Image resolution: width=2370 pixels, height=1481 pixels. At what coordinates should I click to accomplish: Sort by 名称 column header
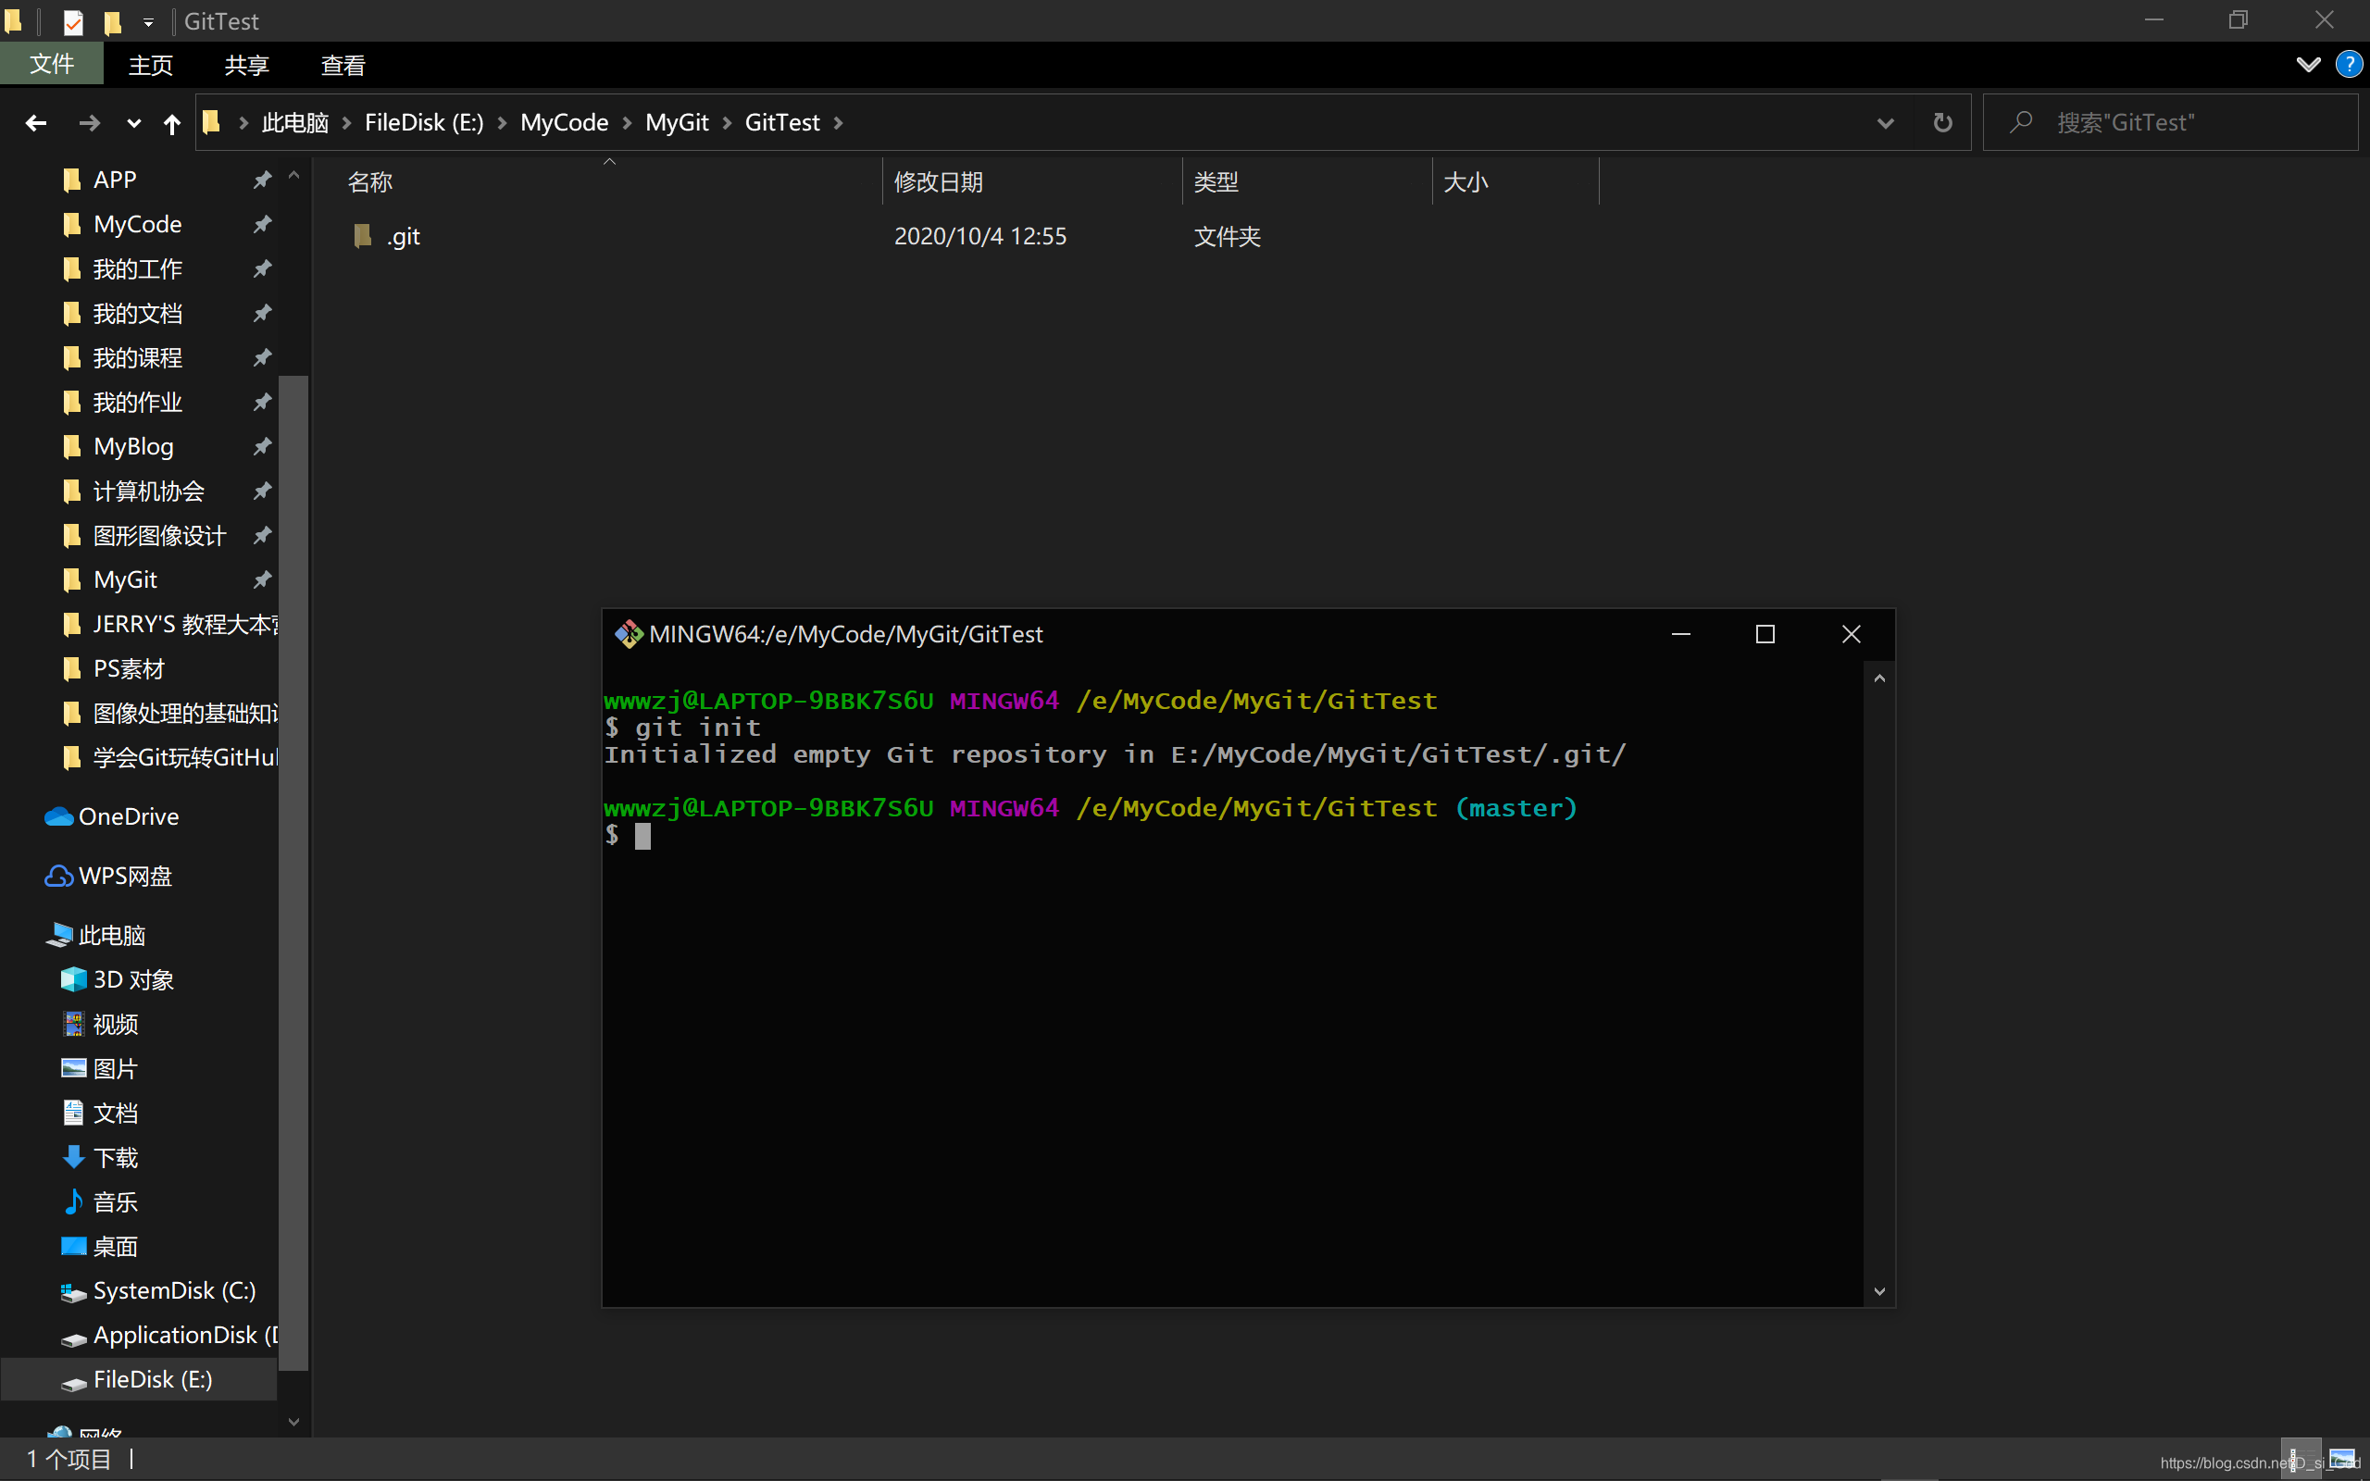611,181
